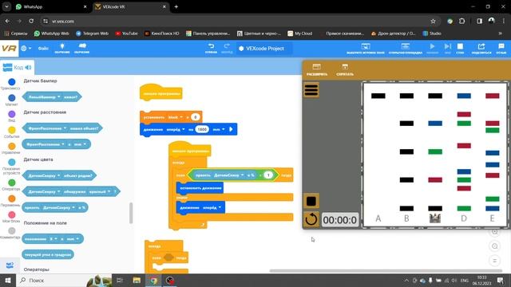Click the black square pen color button
The image size is (511, 287).
311,201
